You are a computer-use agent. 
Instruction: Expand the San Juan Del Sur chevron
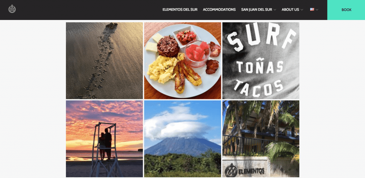coord(275,10)
